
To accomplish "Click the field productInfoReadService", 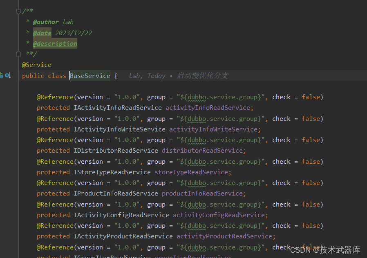I will click(x=202, y=193).
